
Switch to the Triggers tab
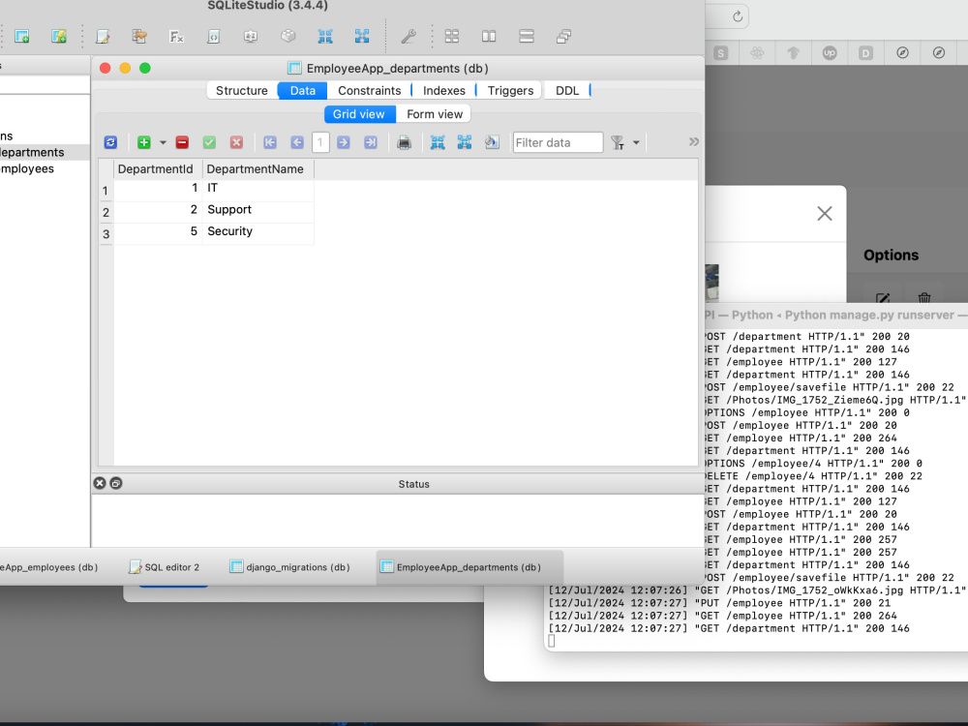tap(510, 90)
